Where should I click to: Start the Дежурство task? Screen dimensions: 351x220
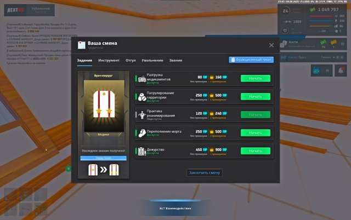(255, 150)
